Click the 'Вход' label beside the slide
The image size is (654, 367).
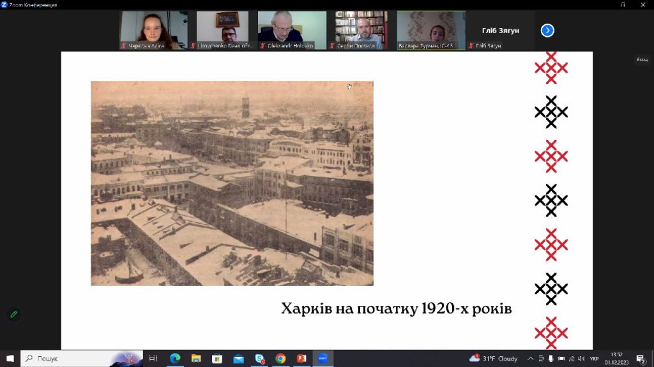pos(642,59)
